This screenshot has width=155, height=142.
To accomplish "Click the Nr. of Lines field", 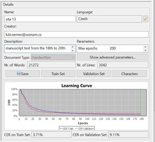I will [123, 65].
